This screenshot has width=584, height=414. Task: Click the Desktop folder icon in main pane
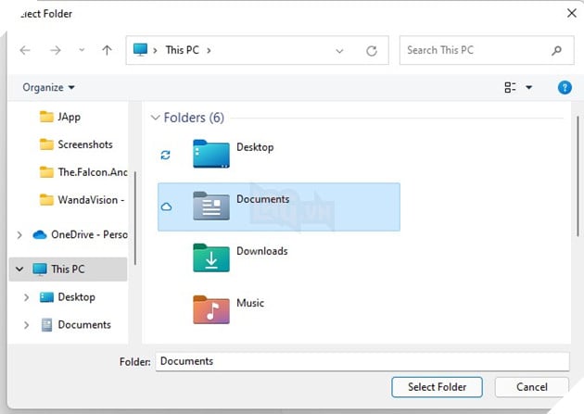[x=211, y=154]
